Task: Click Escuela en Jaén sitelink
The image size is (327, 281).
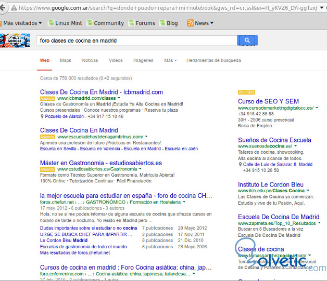Action: [181, 149]
